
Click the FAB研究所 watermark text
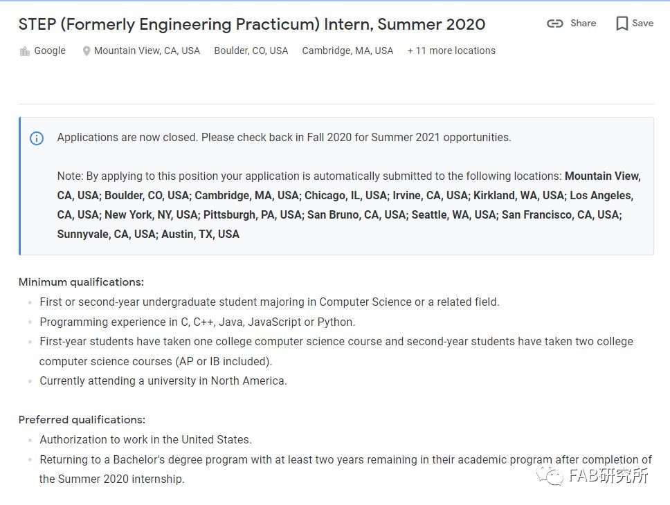coord(608,475)
